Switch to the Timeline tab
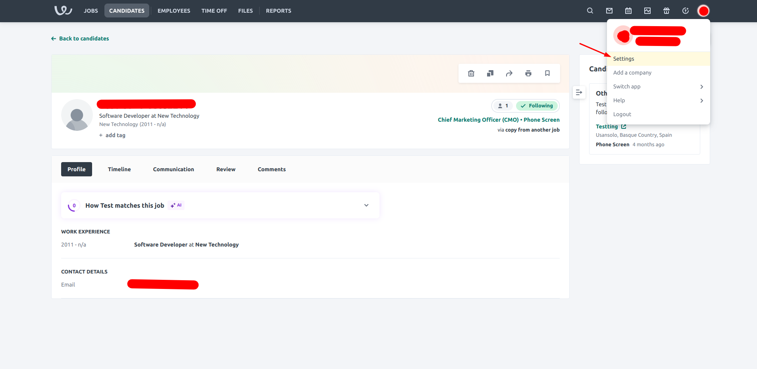This screenshot has width=757, height=369. coord(119,169)
